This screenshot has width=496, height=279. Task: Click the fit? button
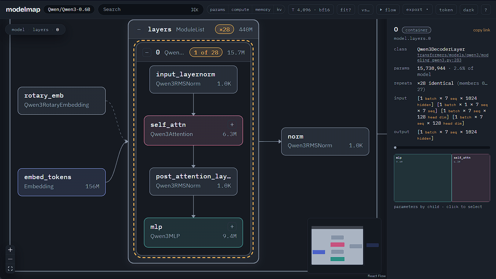(x=346, y=10)
